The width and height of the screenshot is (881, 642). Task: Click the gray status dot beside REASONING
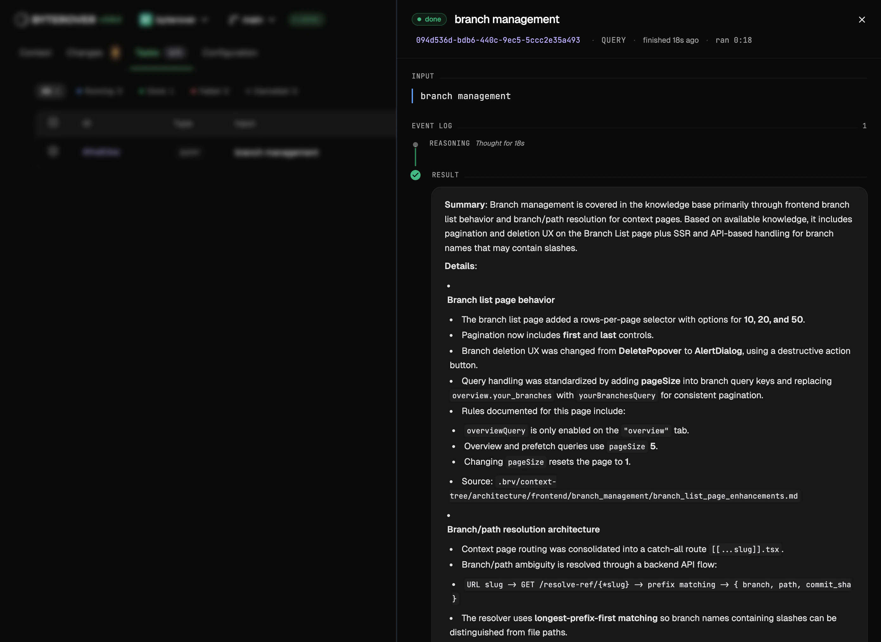pos(415,144)
